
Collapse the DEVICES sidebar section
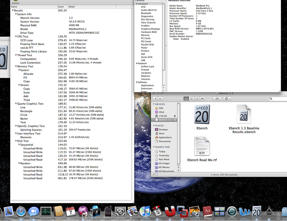coord(154,104)
